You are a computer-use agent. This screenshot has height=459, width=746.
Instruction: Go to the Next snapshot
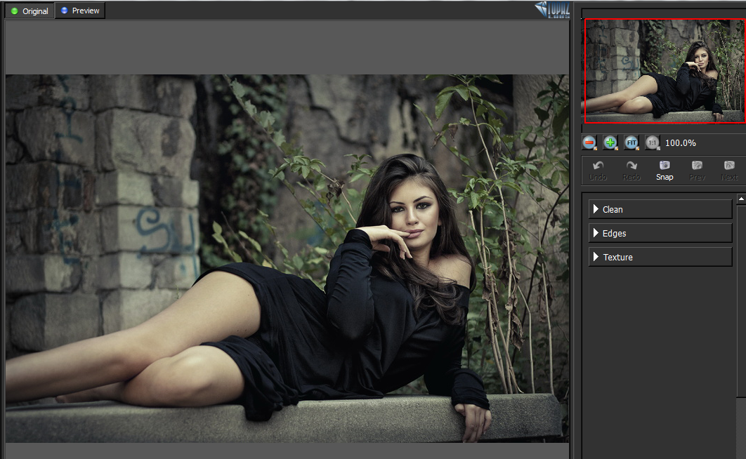coord(729,170)
